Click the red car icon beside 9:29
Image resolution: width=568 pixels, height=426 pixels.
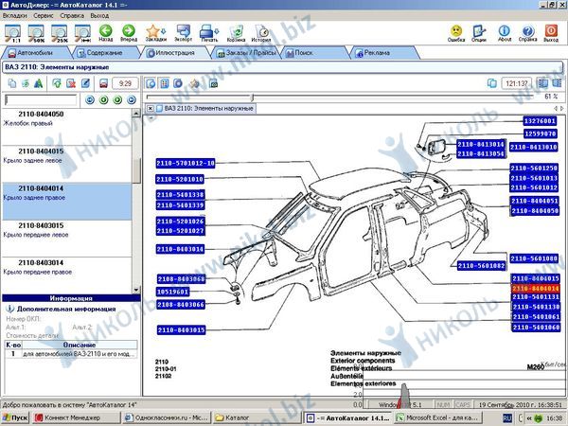click(x=103, y=83)
